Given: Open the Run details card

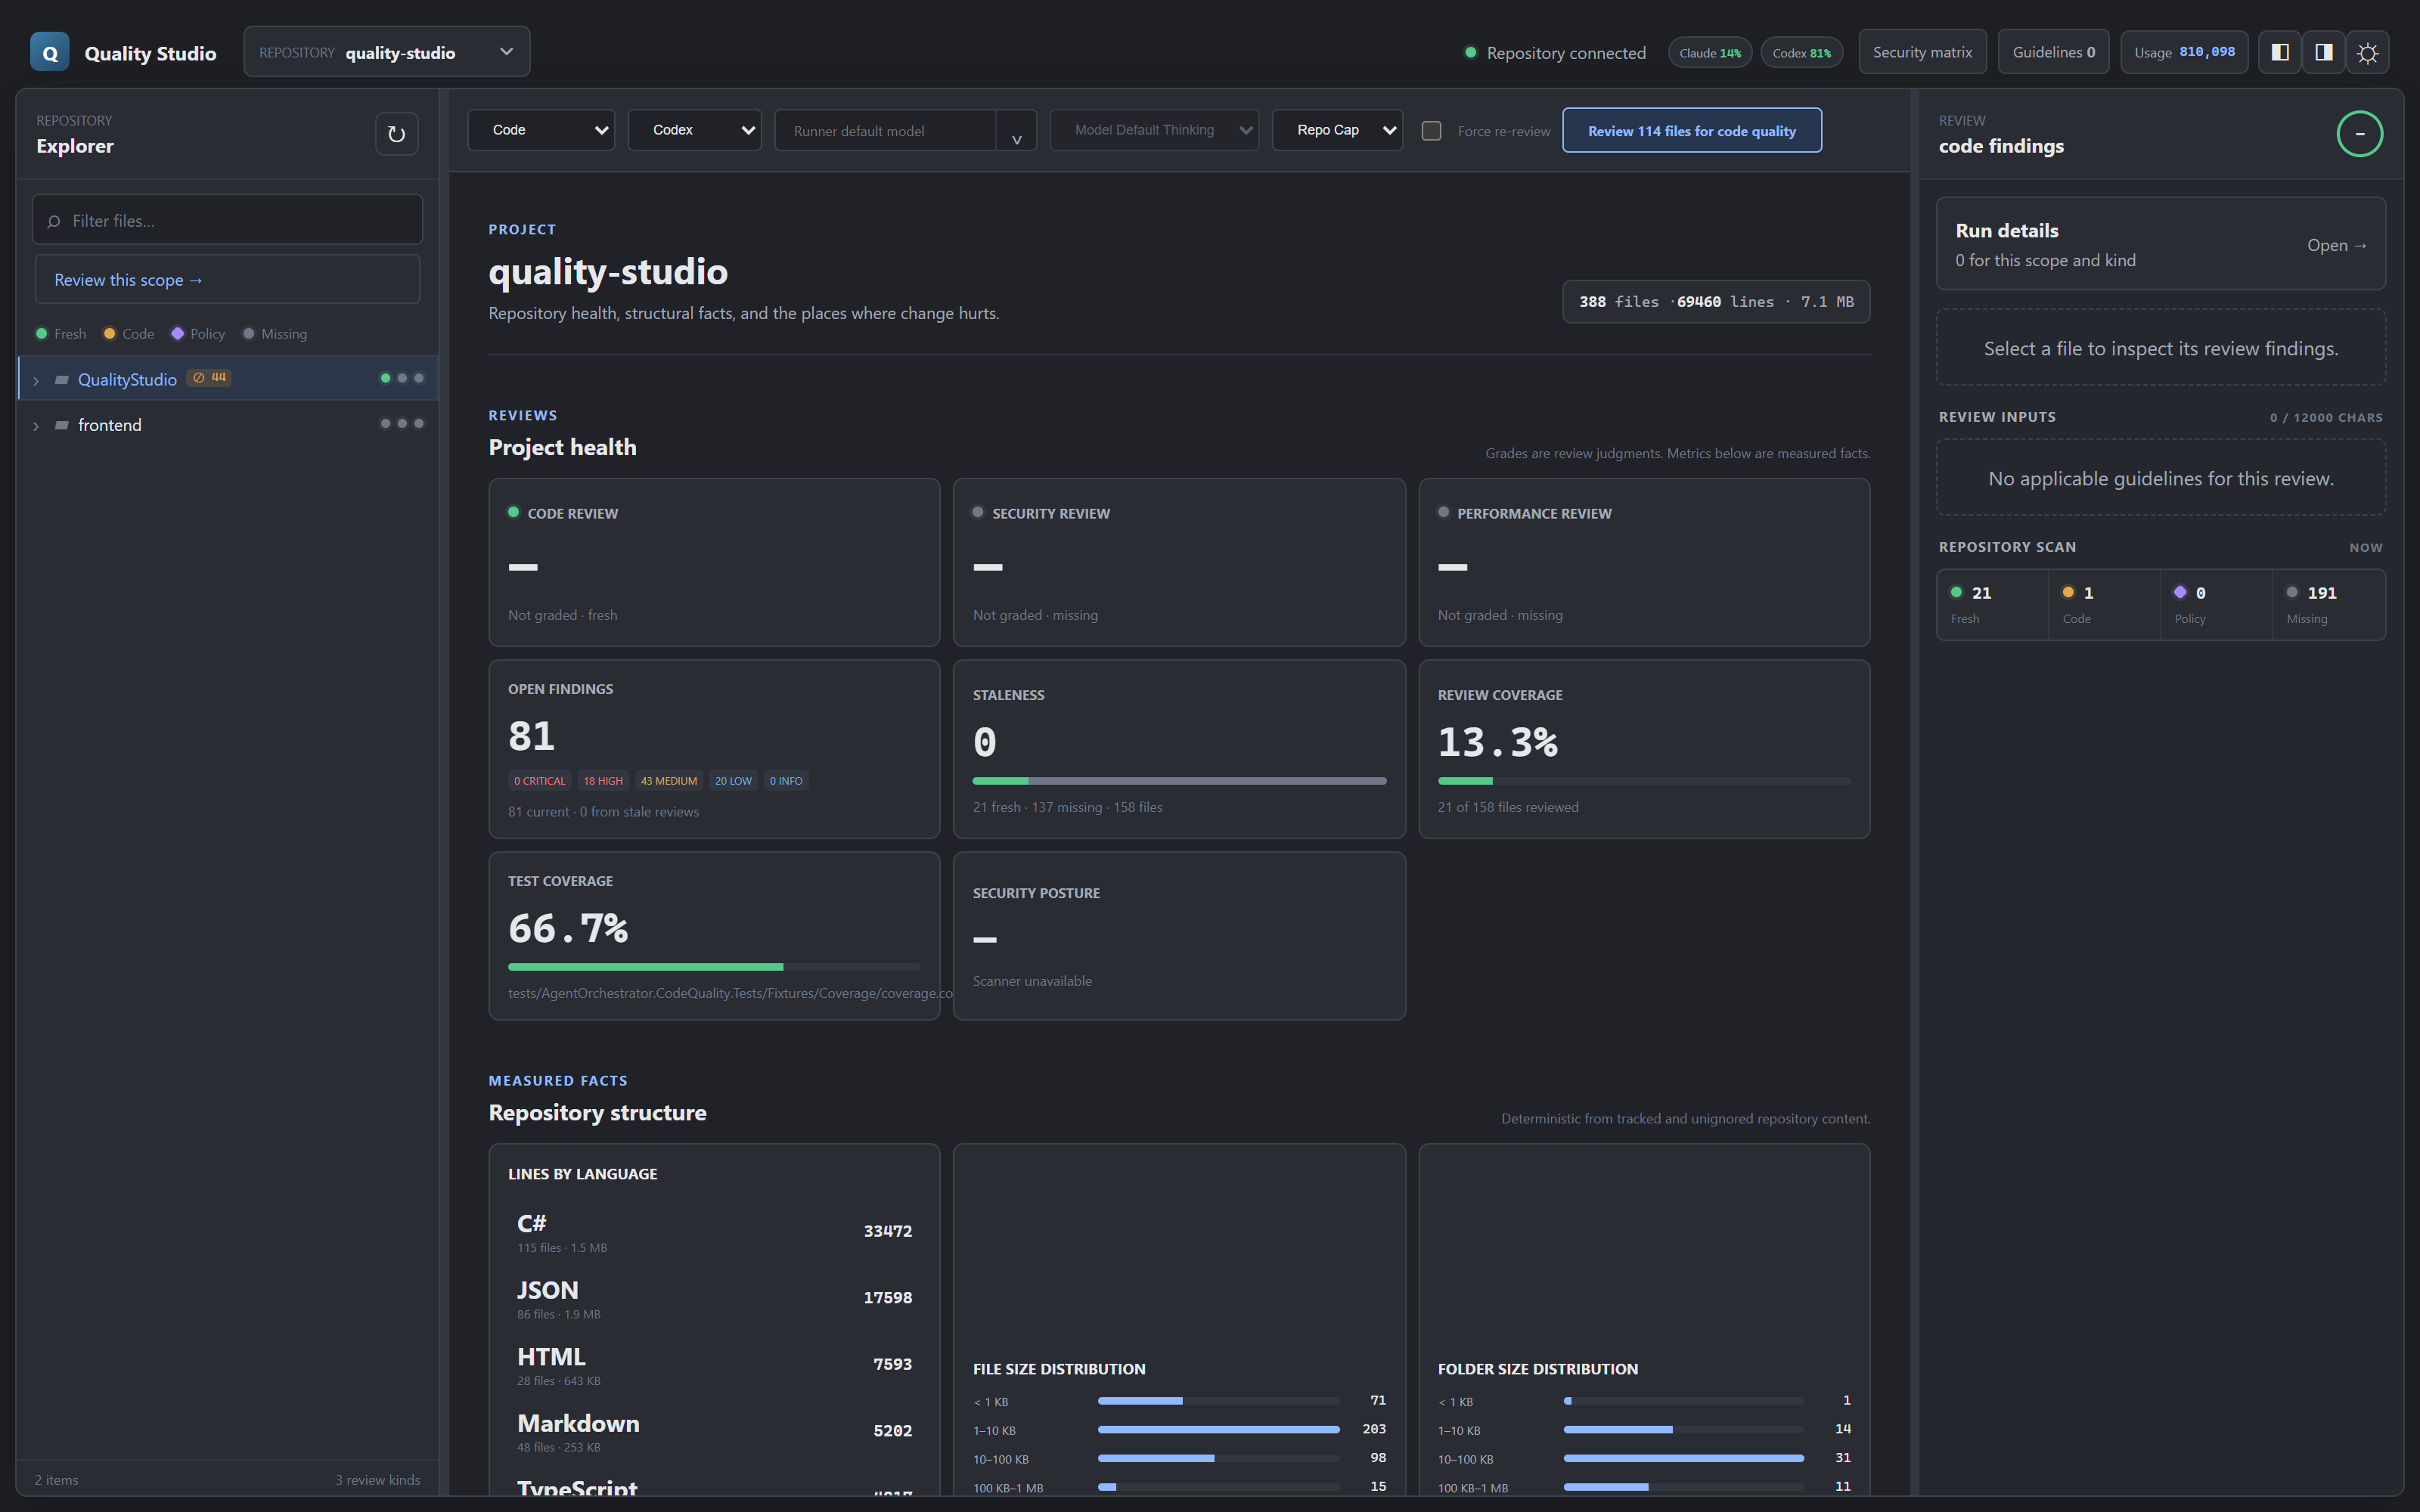Looking at the screenshot, I should 2161,244.
